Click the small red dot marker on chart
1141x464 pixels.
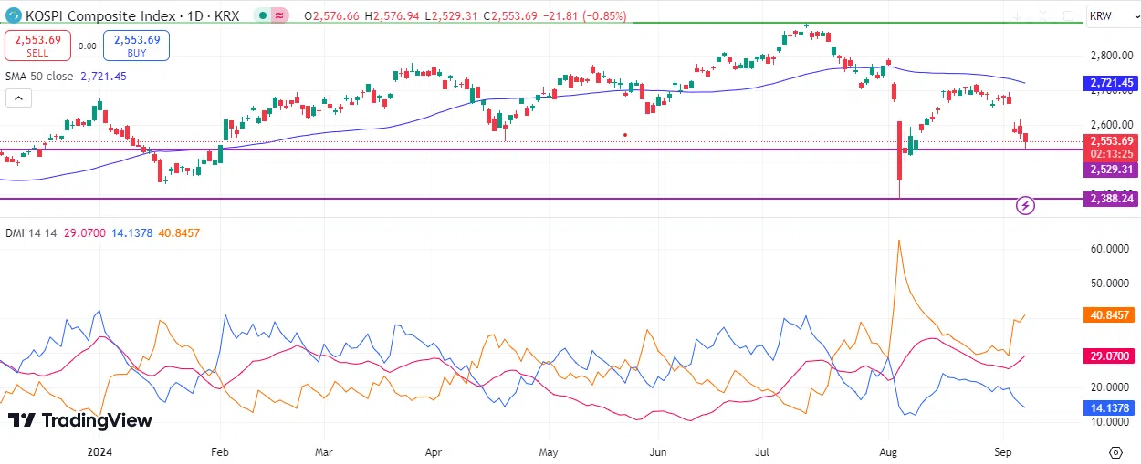pyautogui.click(x=625, y=135)
